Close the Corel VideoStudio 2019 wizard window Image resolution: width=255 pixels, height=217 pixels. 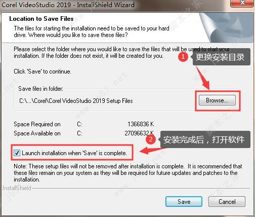point(242,3)
